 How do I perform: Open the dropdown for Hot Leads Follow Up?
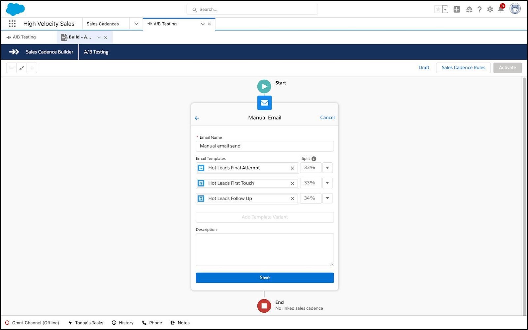[327, 198]
